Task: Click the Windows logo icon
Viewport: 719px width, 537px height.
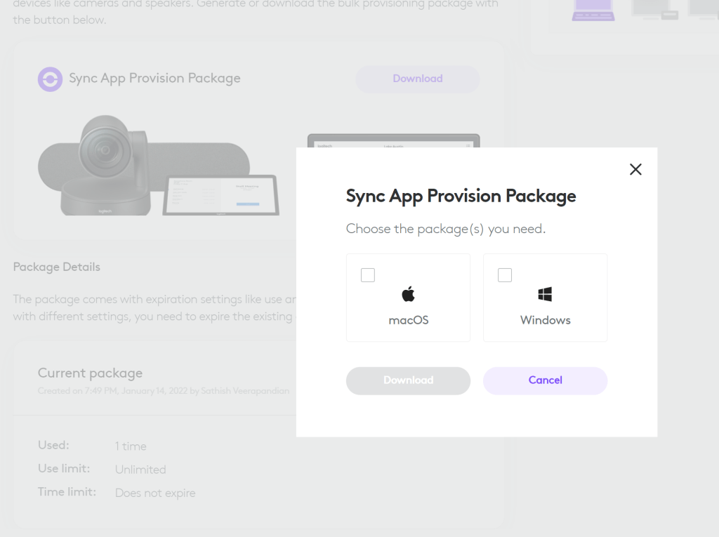Action: coord(545,294)
